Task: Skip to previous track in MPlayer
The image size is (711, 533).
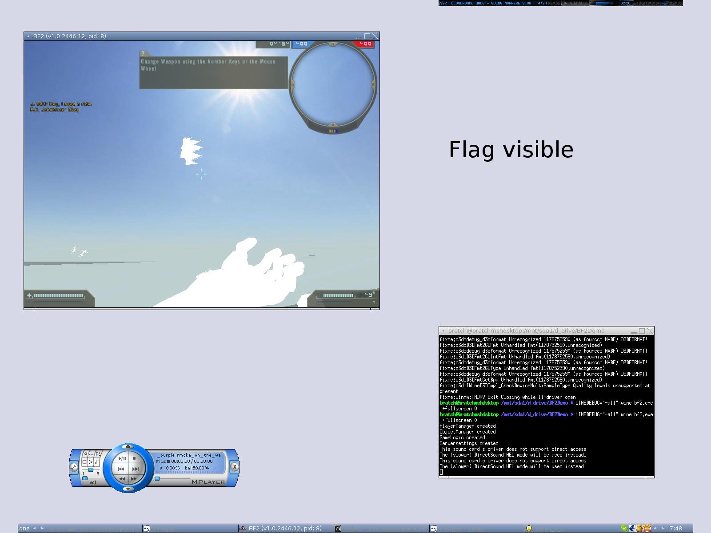Action: pos(121,469)
